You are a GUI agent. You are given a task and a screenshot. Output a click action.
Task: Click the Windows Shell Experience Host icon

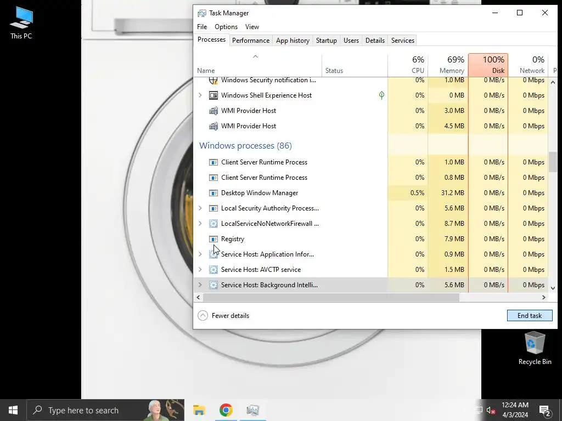213,95
